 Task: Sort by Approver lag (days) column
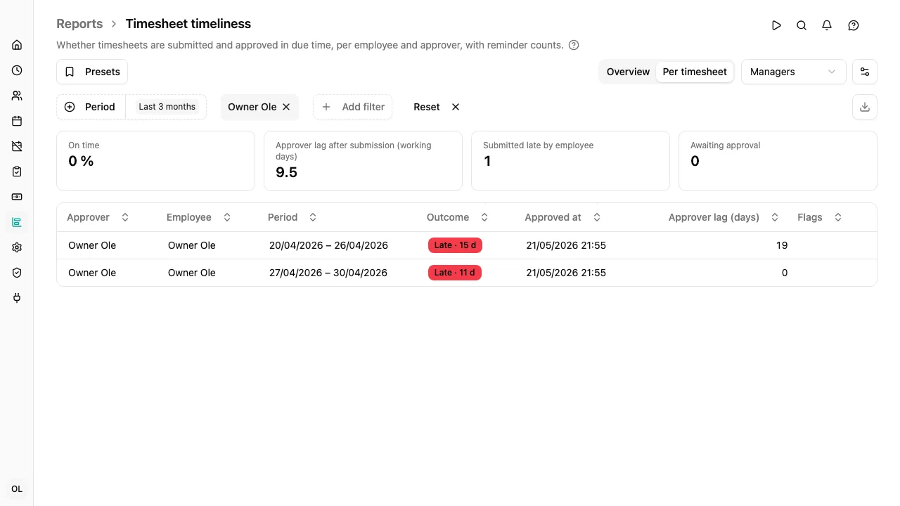724,217
